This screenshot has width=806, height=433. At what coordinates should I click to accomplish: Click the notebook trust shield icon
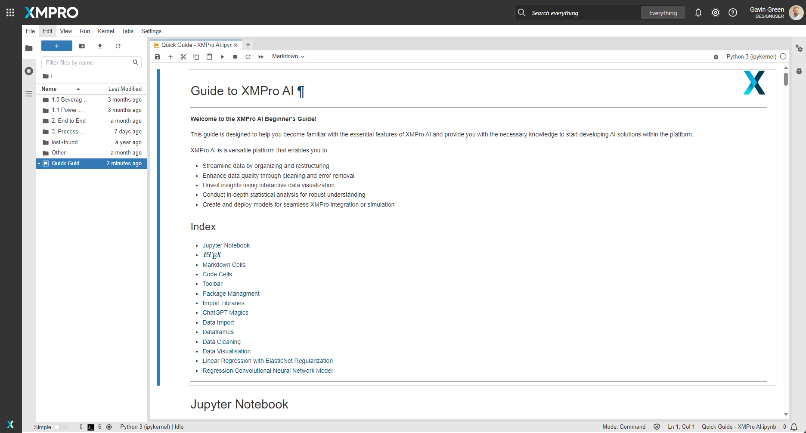pos(657,427)
